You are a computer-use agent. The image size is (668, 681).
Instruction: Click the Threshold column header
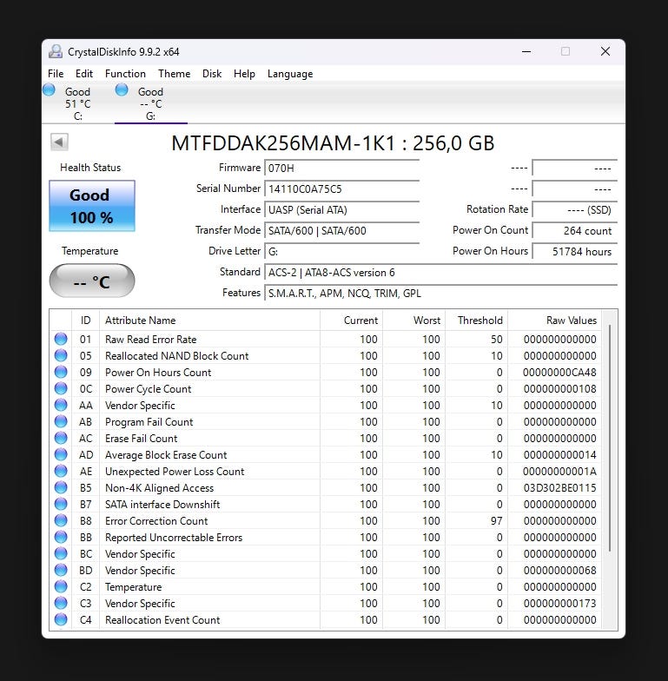click(476, 320)
